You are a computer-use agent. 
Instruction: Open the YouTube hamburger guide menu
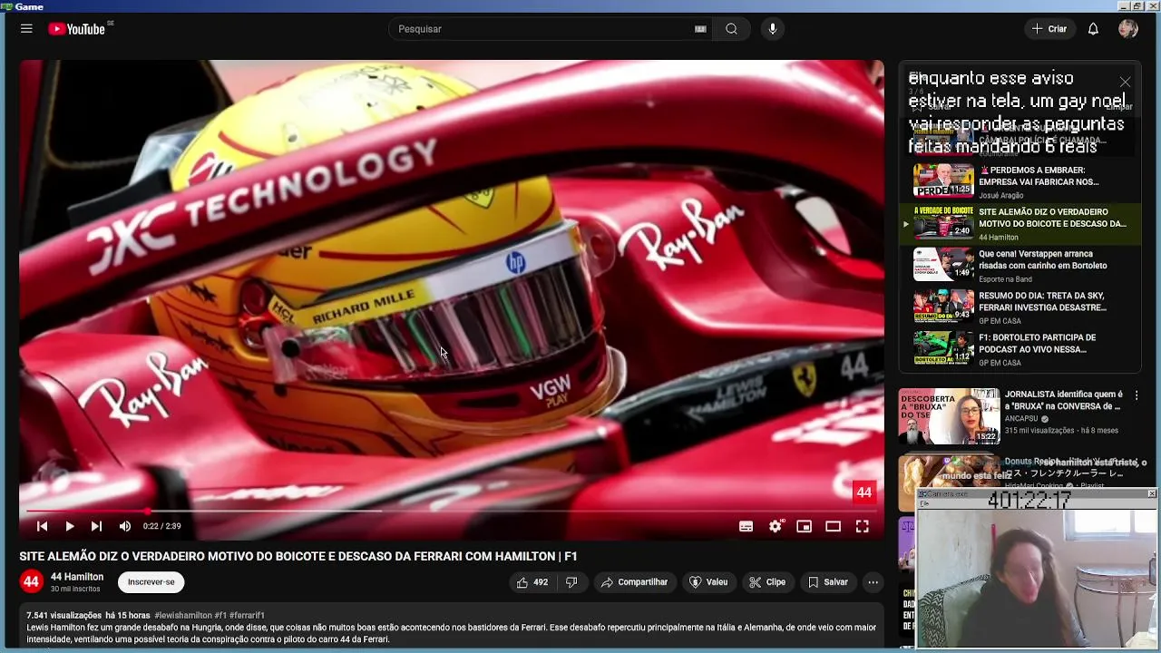click(26, 29)
